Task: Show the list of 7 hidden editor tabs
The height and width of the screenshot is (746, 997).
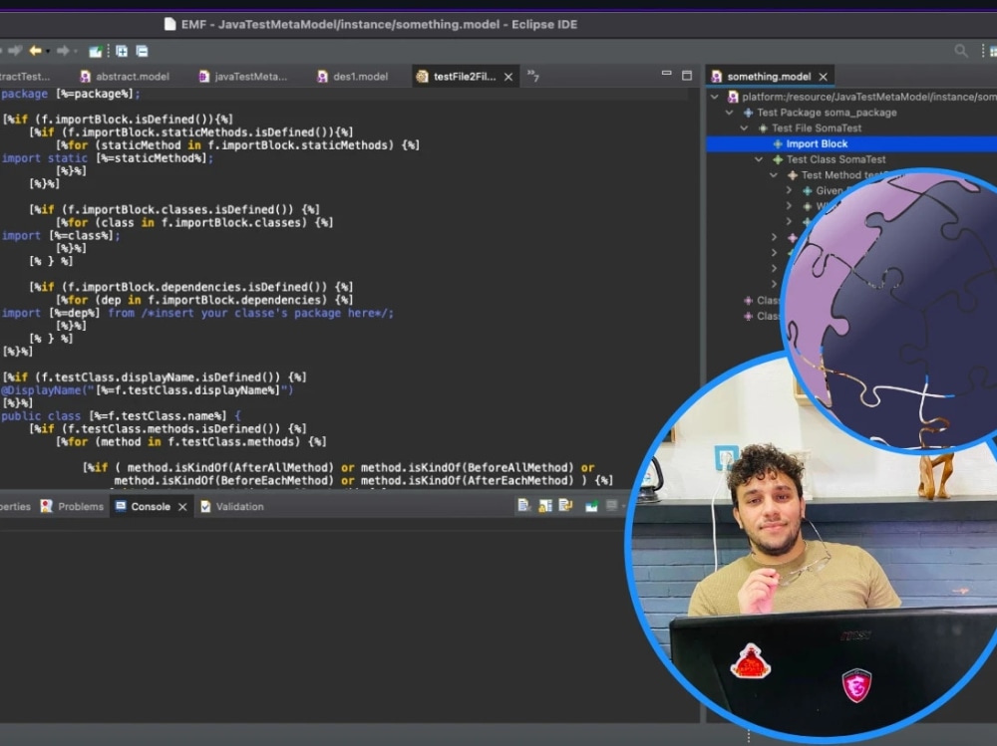Action: tap(533, 76)
